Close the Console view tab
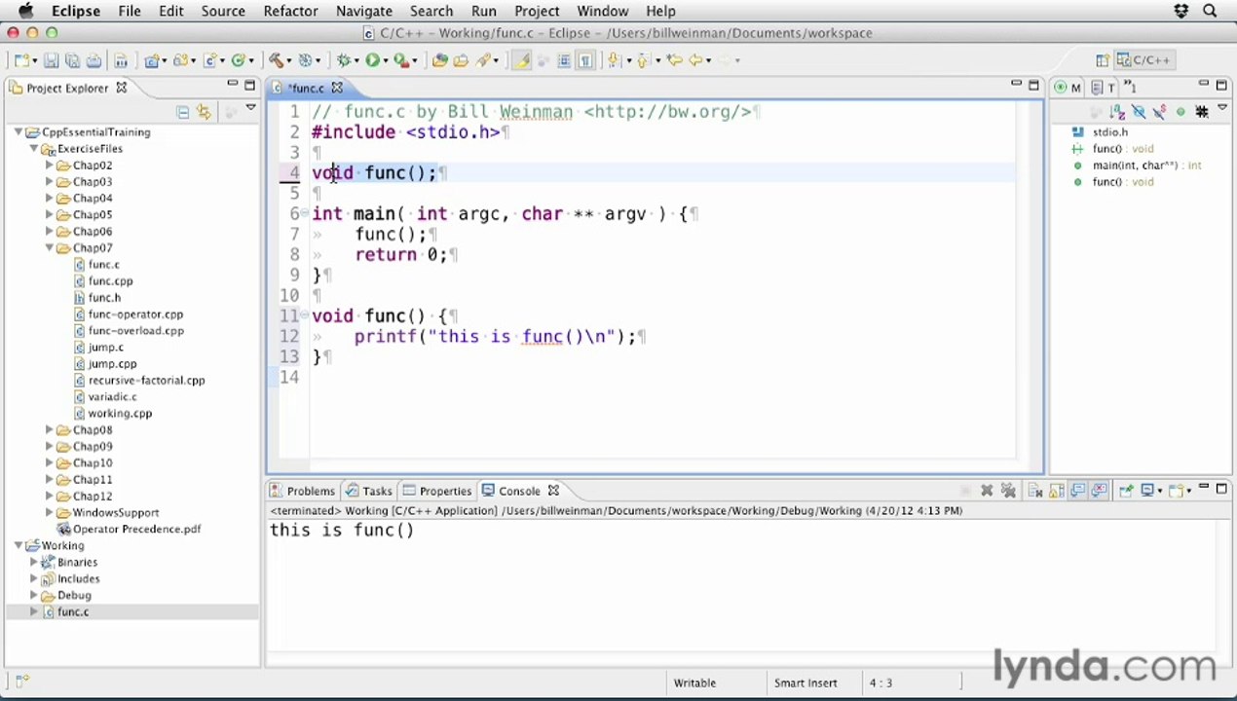The height and width of the screenshot is (701, 1237). pos(553,491)
